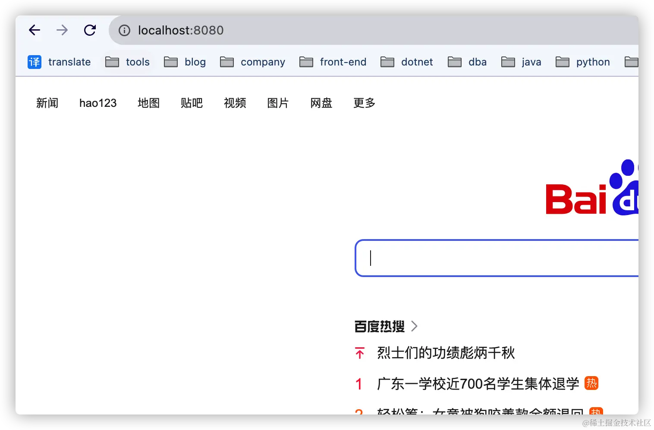The width and height of the screenshot is (654, 430).
Task: Open the 网盘 navigation link
Action: (x=321, y=103)
